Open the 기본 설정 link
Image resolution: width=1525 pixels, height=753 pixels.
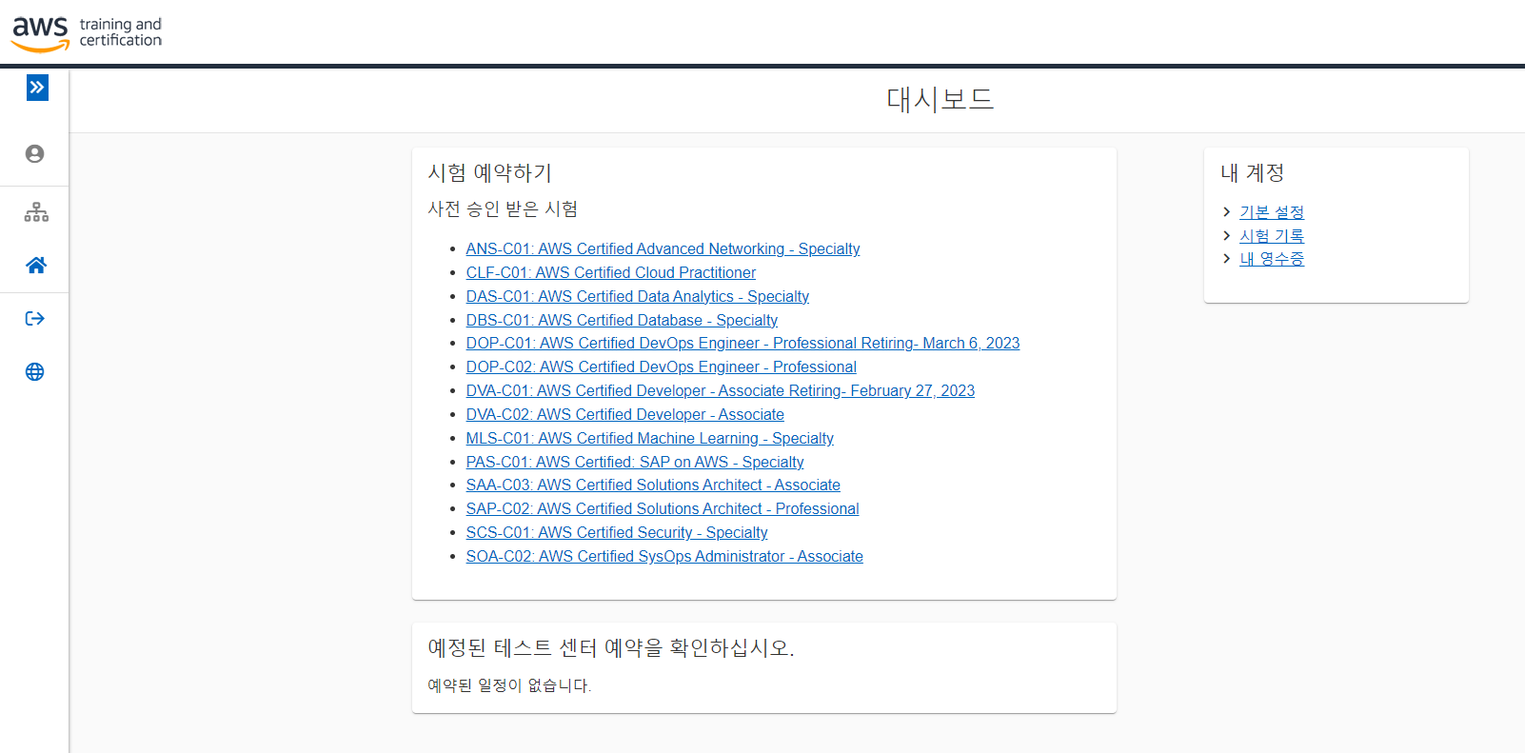(x=1272, y=212)
